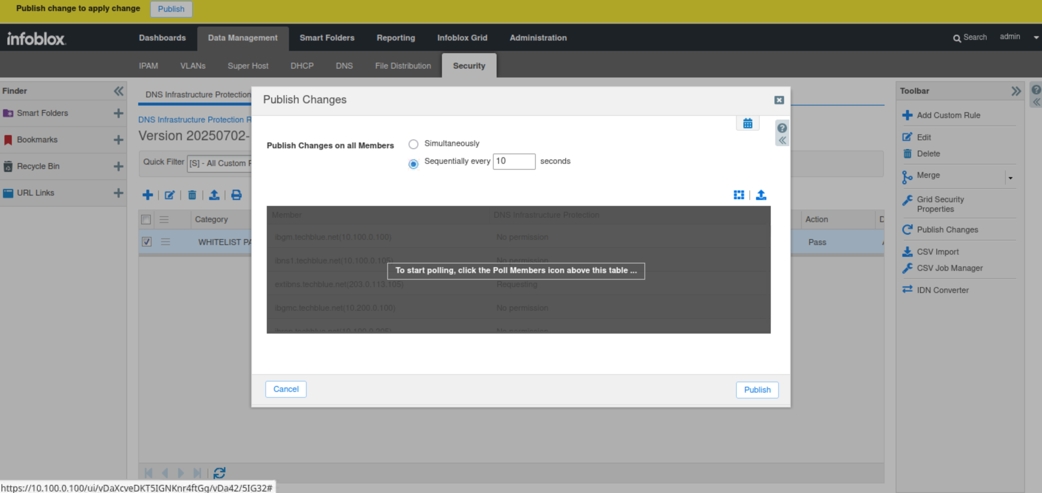Open the Dashboards tab
Image resolution: width=1042 pixels, height=493 pixels.
pyautogui.click(x=162, y=38)
